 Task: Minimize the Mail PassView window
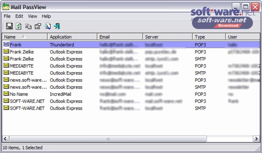tap(236, 7)
